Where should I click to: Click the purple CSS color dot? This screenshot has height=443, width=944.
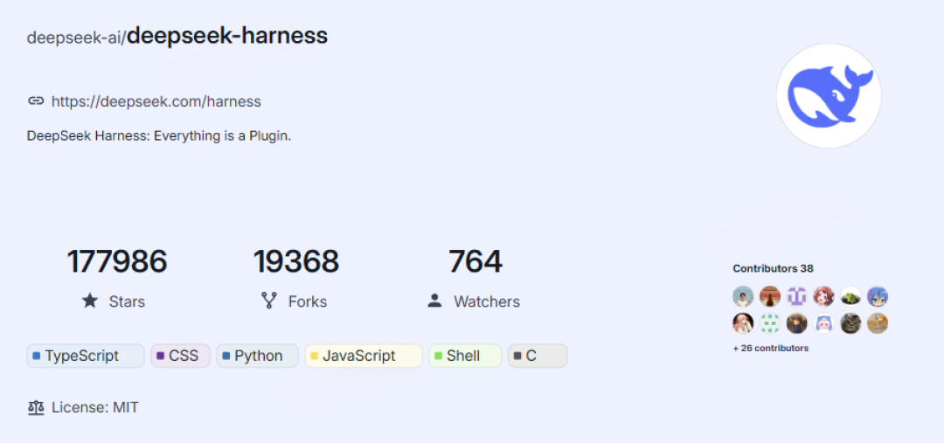(x=160, y=356)
